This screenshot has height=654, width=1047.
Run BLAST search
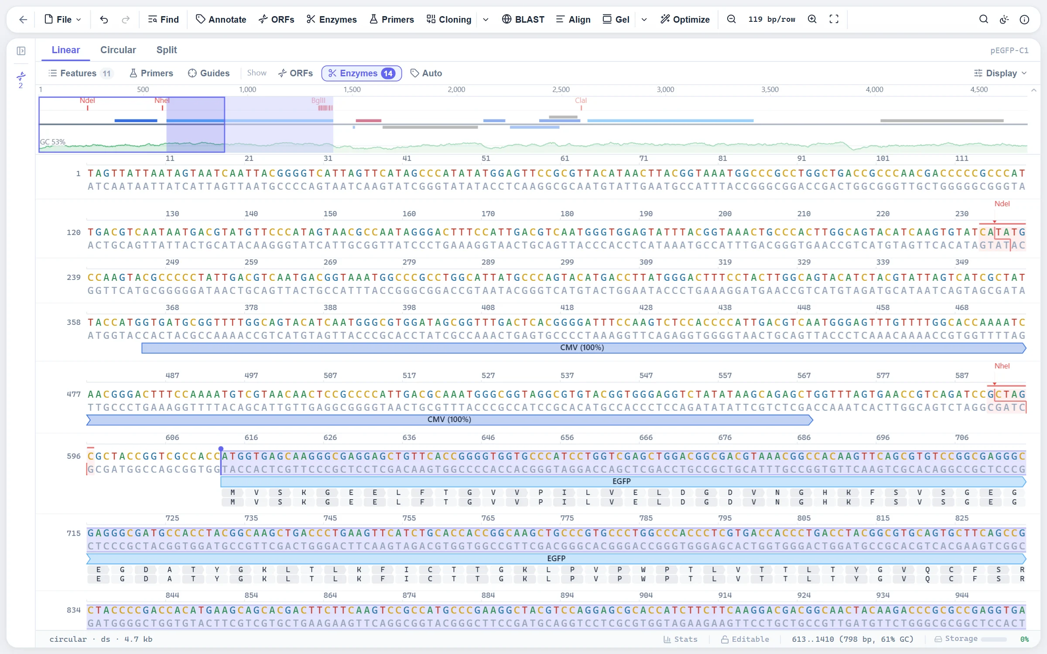click(523, 20)
